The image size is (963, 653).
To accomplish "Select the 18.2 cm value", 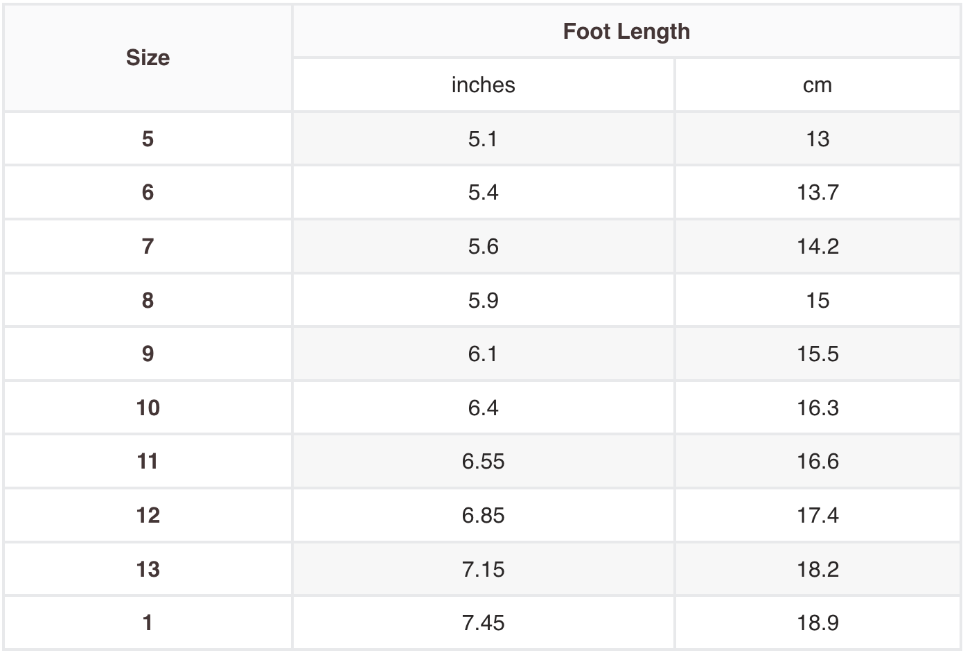I will coord(818,569).
